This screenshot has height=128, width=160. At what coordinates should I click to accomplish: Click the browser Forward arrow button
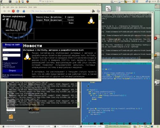(9, 11)
